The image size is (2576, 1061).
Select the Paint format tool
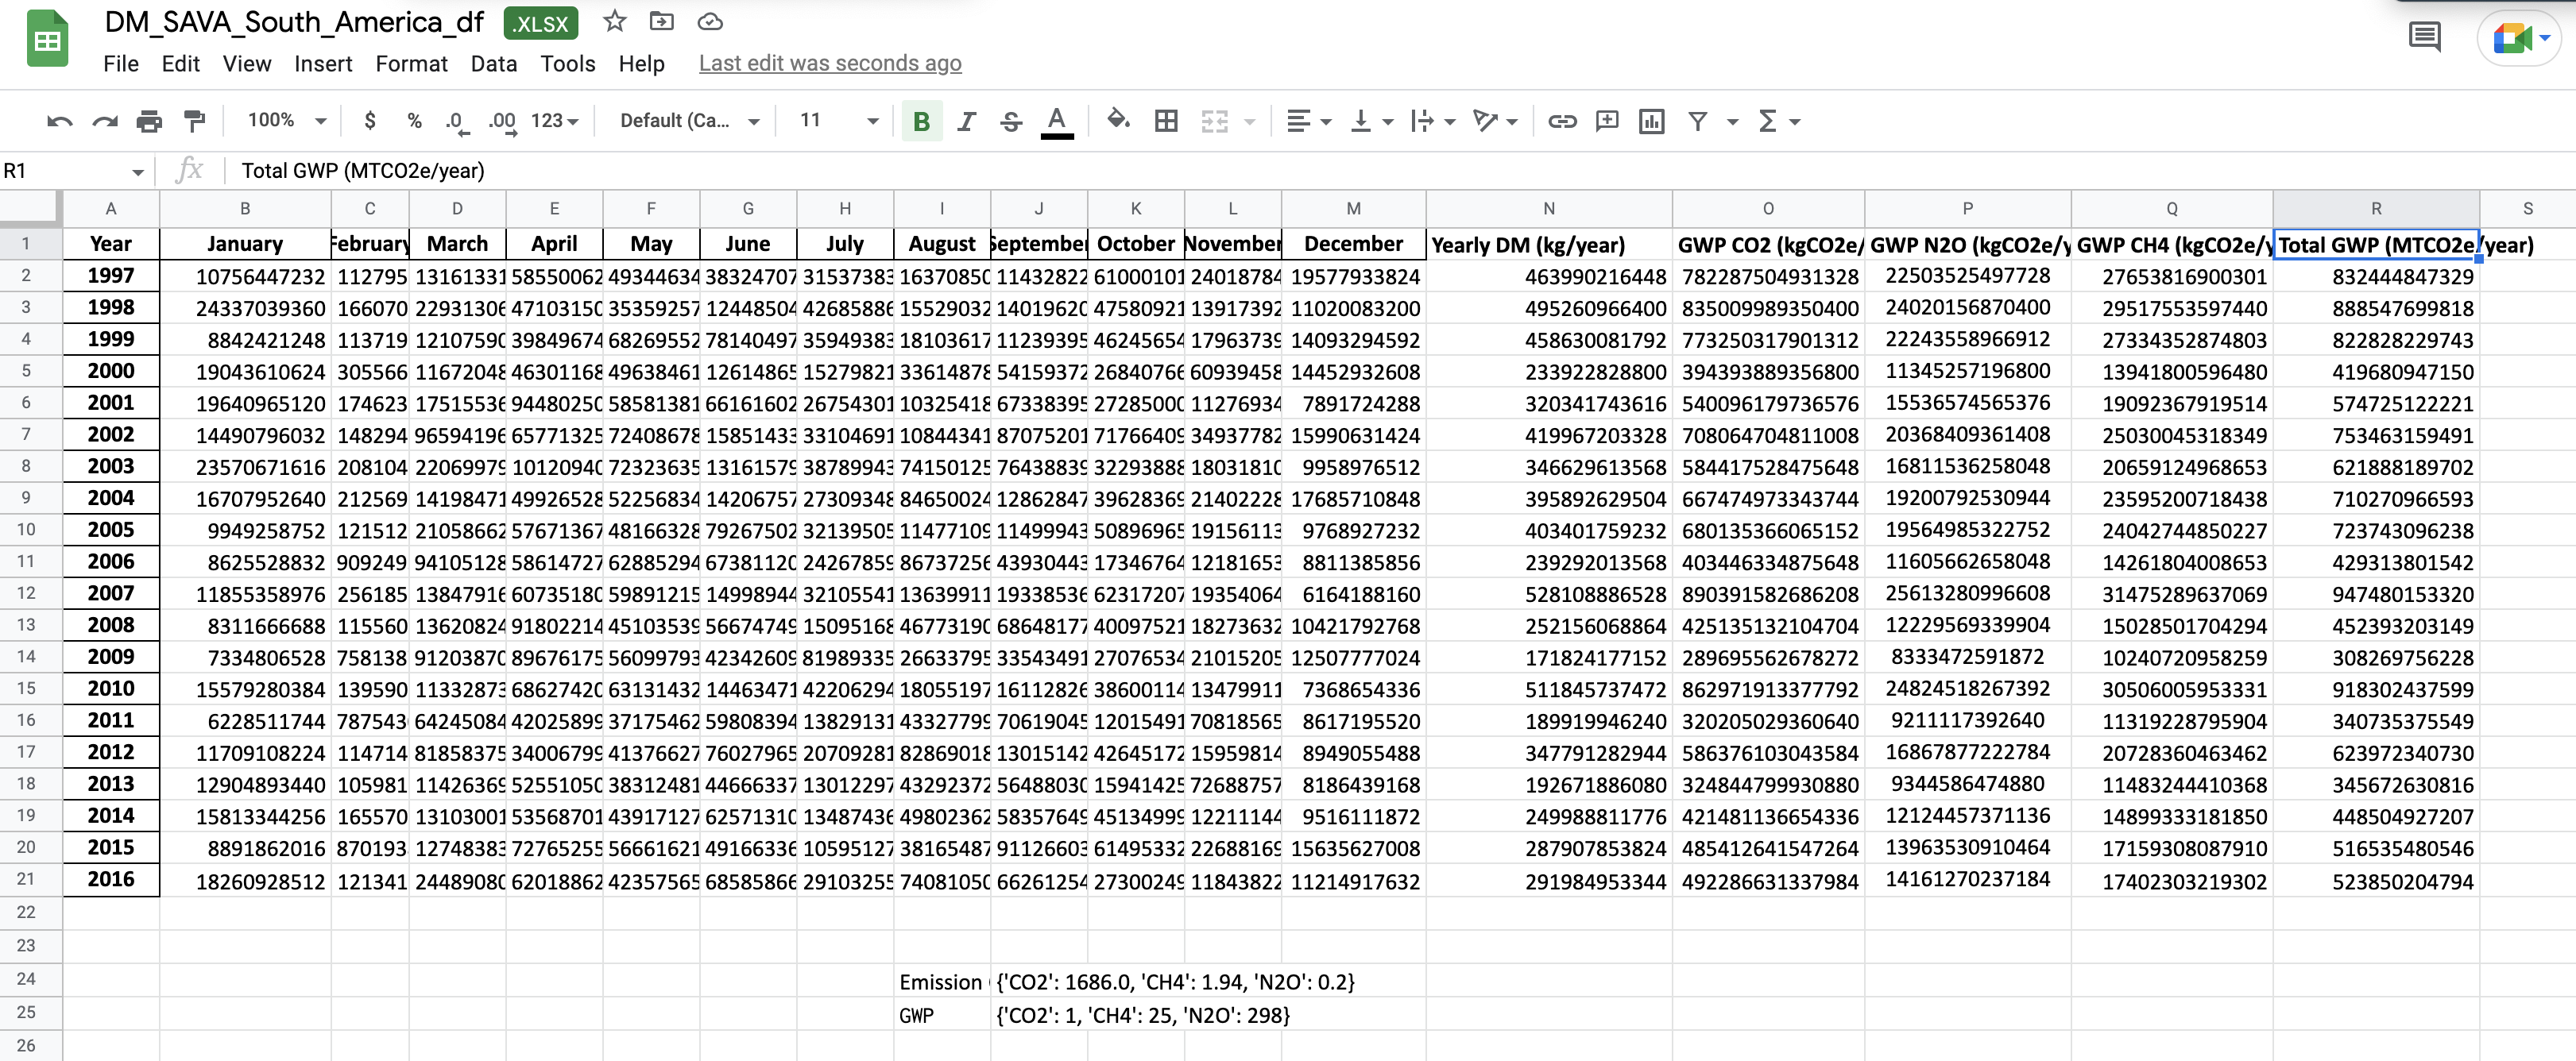tap(194, 122)
